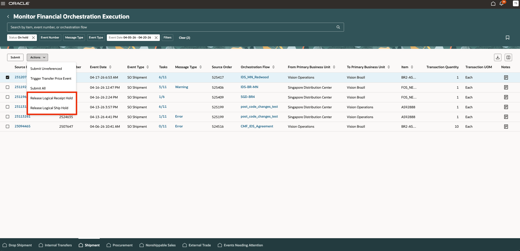Select checkbox for SGD-BR4 row
This screenshot has height=251, width=520.
(x=7, y=97)
